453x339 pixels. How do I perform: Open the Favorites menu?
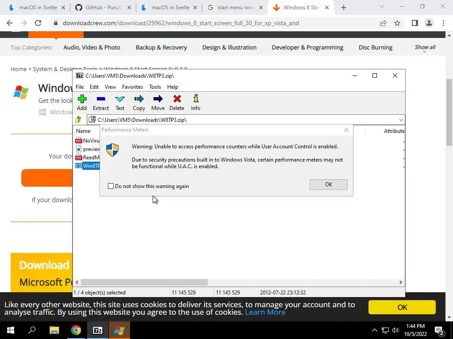132,87
